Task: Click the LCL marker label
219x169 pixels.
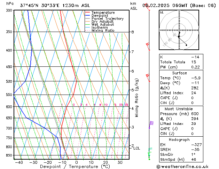Action: (x=137, y=148)
